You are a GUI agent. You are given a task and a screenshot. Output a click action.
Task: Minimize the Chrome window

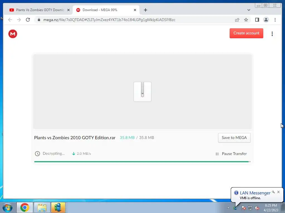tap(259, 6)
